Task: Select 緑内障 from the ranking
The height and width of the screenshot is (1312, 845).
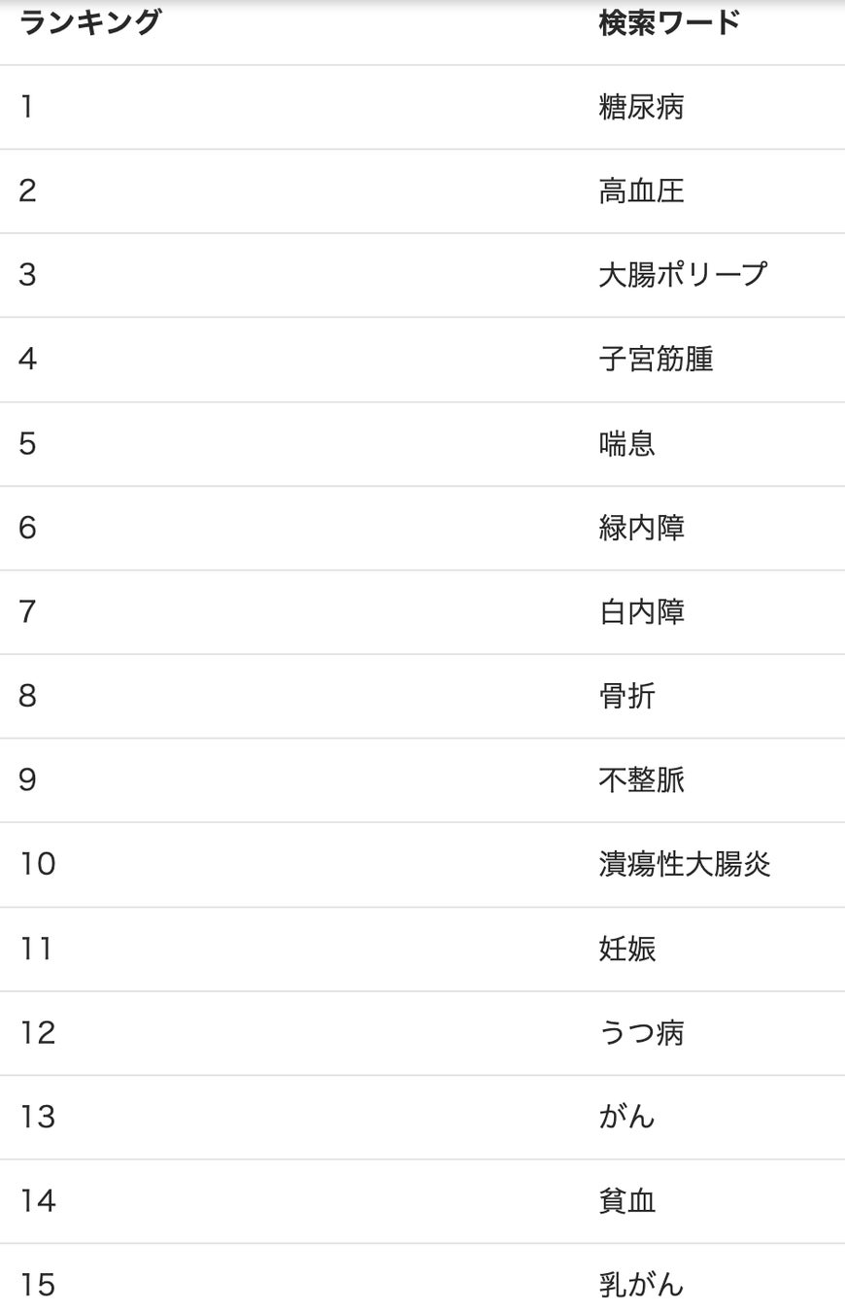Action: click(x=641, y=528)
